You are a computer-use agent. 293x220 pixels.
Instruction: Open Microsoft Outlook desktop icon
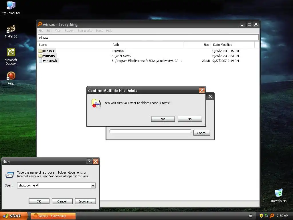point(11,56)
